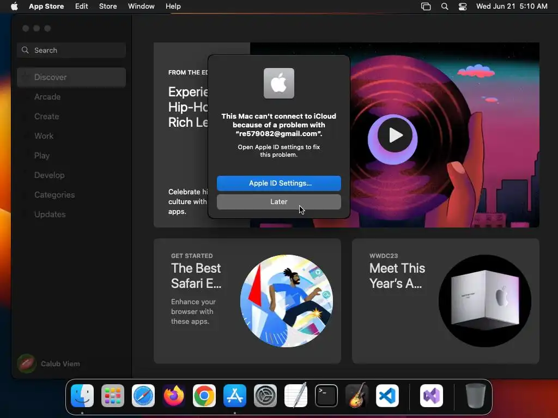Open Visual Studio Code from the Dock
This screenshot has width=558, height=418.
pyautogui.click(x=387, y=396)
